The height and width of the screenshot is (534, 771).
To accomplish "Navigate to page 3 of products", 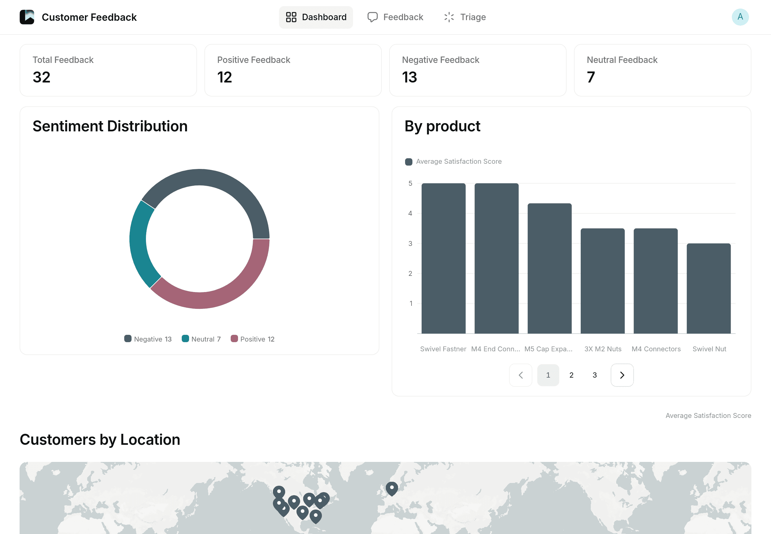I will click(x=594, y=375).
